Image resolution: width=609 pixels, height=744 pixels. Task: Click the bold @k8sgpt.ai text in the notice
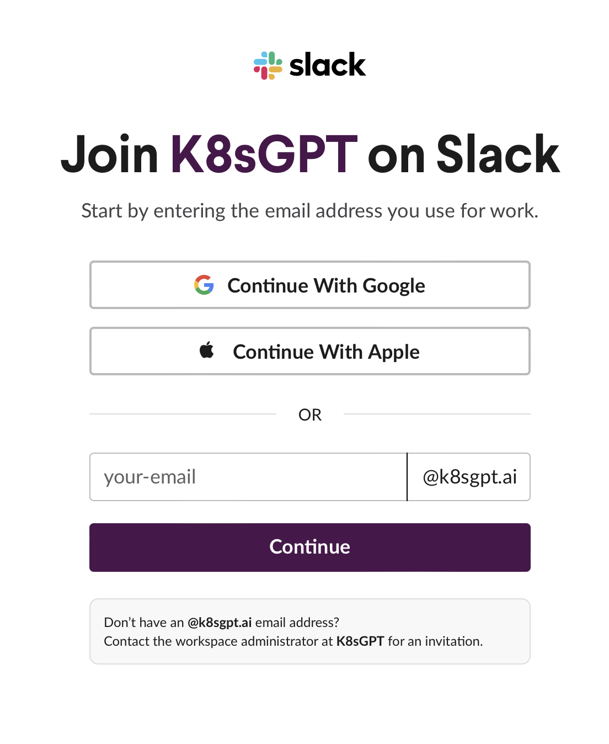[220, 622]
